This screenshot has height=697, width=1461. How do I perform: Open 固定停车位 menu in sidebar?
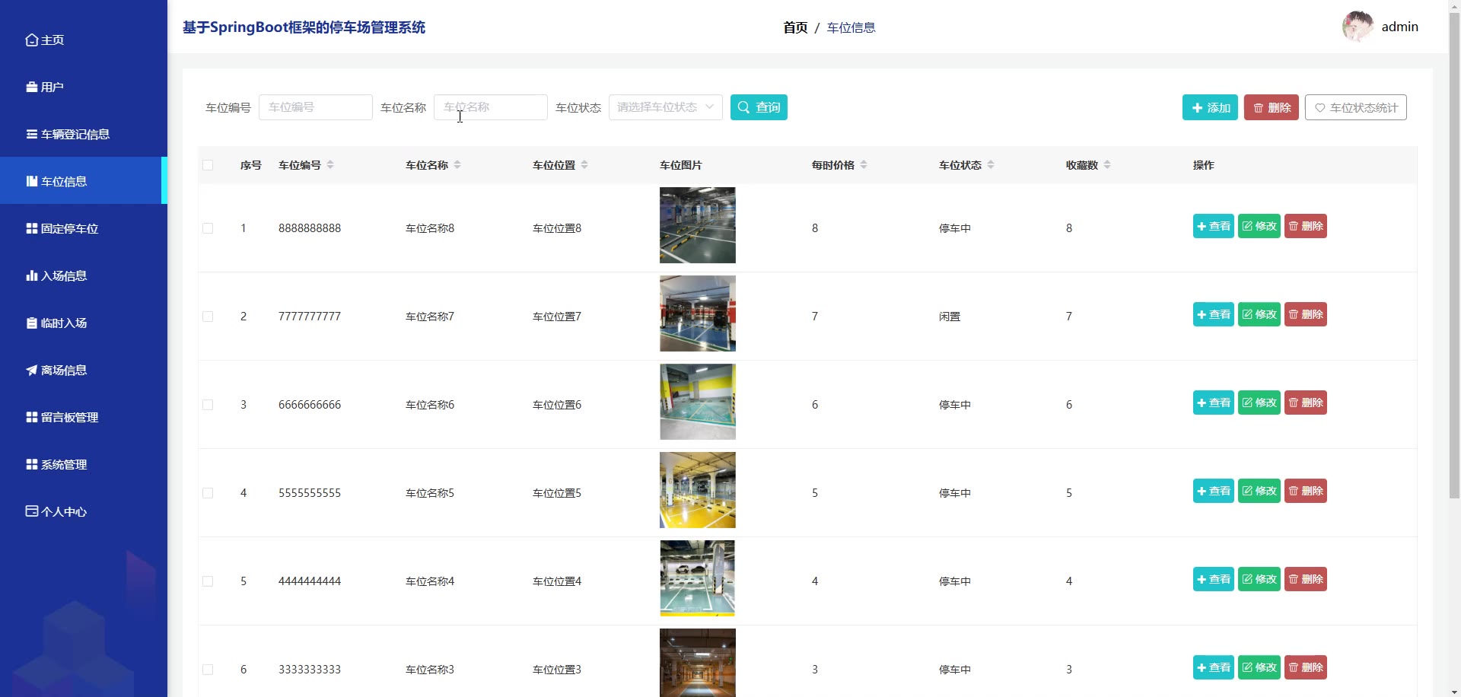68,229
